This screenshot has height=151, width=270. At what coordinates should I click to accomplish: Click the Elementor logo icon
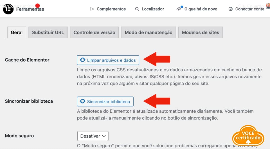pos(8,9)
